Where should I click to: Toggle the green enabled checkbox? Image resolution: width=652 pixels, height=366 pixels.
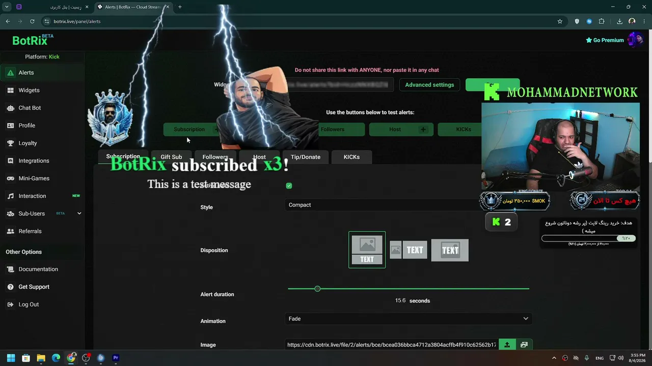(x=289, y=186)
